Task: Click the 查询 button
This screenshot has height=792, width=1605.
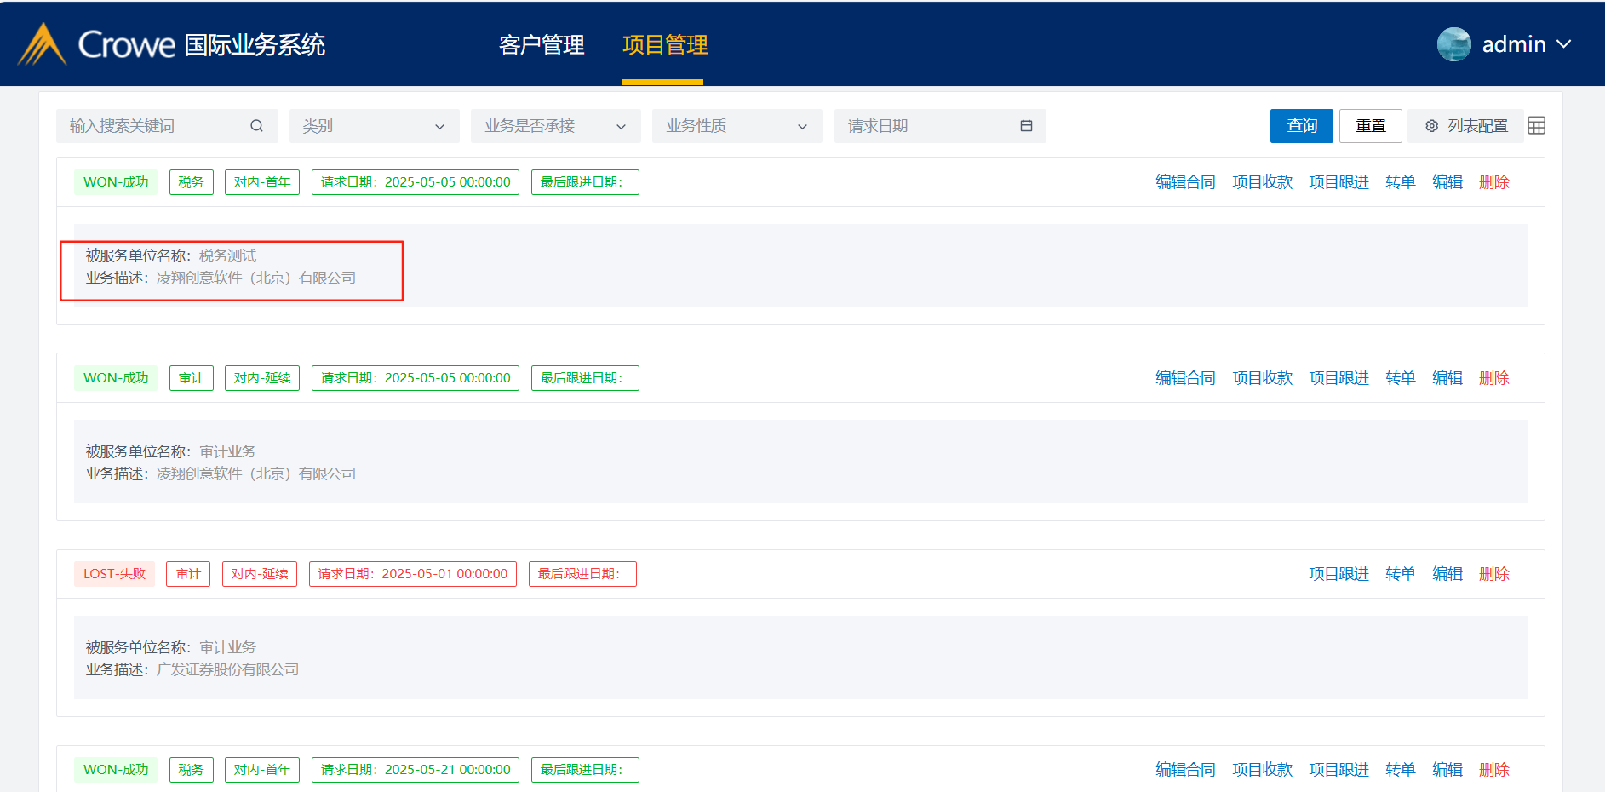Action: [x=1302, y=126]
